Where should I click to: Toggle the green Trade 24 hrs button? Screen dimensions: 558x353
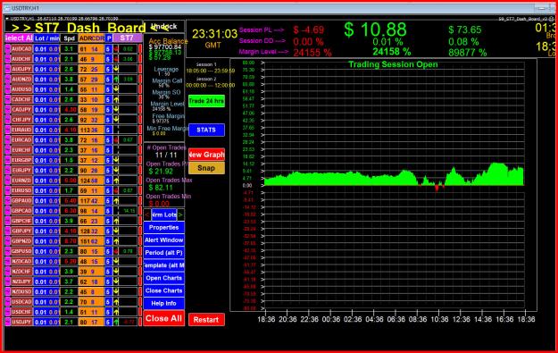point(206,101)
